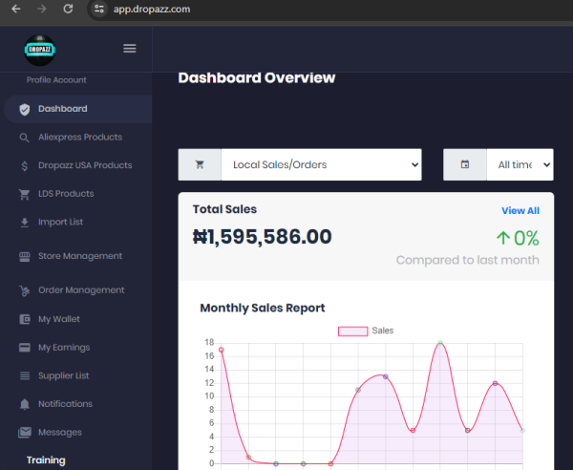Go to My Earnings in the sidebar

click(63, 348)
